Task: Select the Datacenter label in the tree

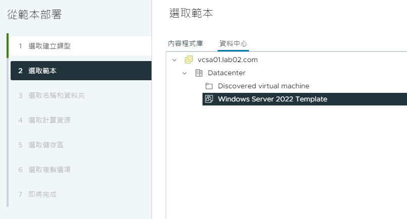Action: point(227,73)
